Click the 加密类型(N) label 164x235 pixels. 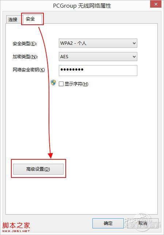click(25, 57)
